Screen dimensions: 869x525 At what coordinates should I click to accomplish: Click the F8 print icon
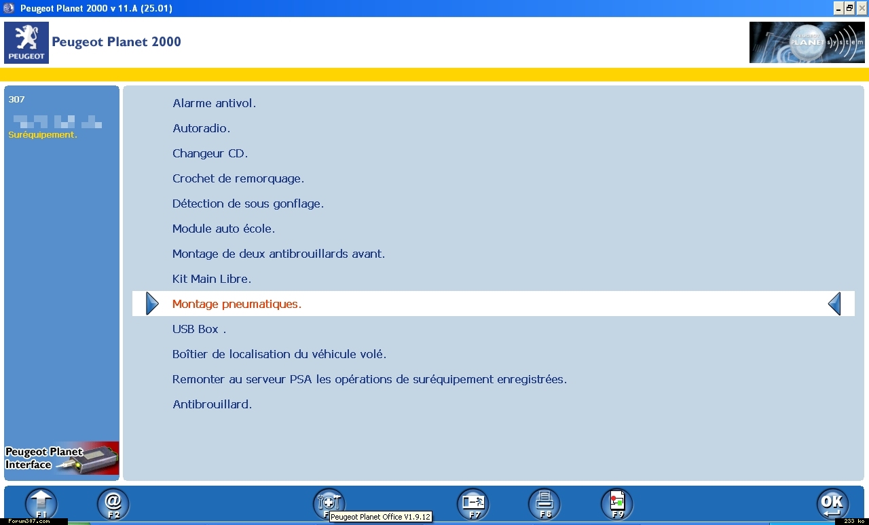click(x=544, y=504)
